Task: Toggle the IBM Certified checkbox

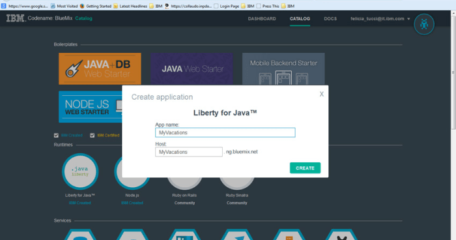Action: [x=93, y=135]
